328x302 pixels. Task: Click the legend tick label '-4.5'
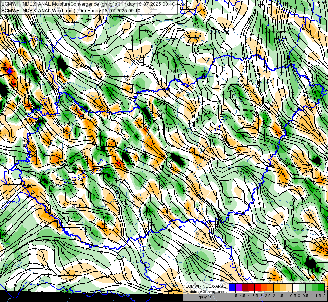tap(242, 296)
